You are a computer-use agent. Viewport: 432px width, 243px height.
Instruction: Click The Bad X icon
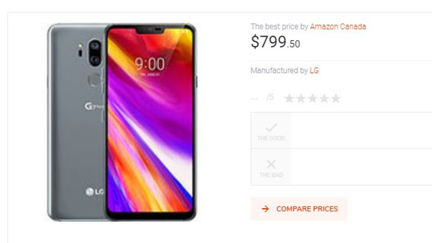271,164
